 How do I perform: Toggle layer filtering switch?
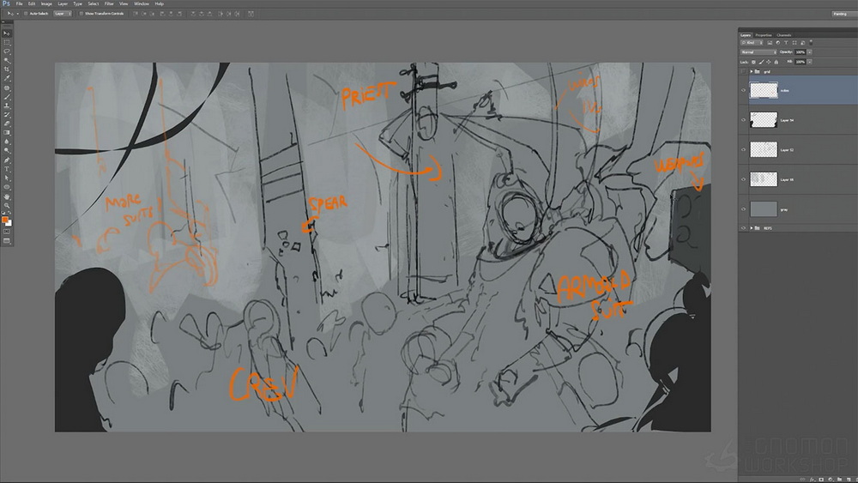(x=811, y=42)
